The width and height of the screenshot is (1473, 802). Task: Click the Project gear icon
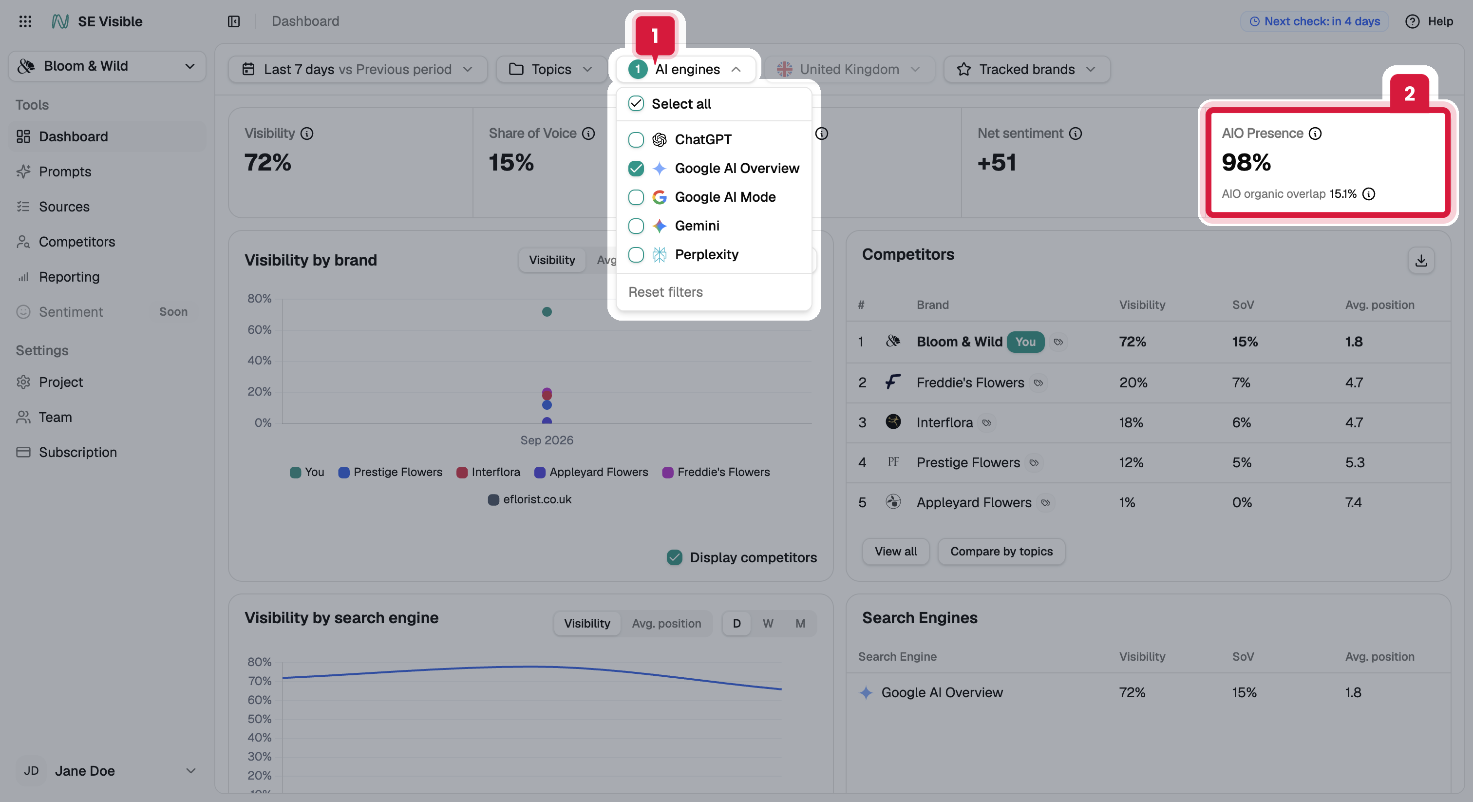click(23, 382)
